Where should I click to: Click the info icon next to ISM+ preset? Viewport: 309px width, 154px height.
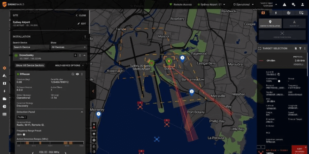point(24,135)
